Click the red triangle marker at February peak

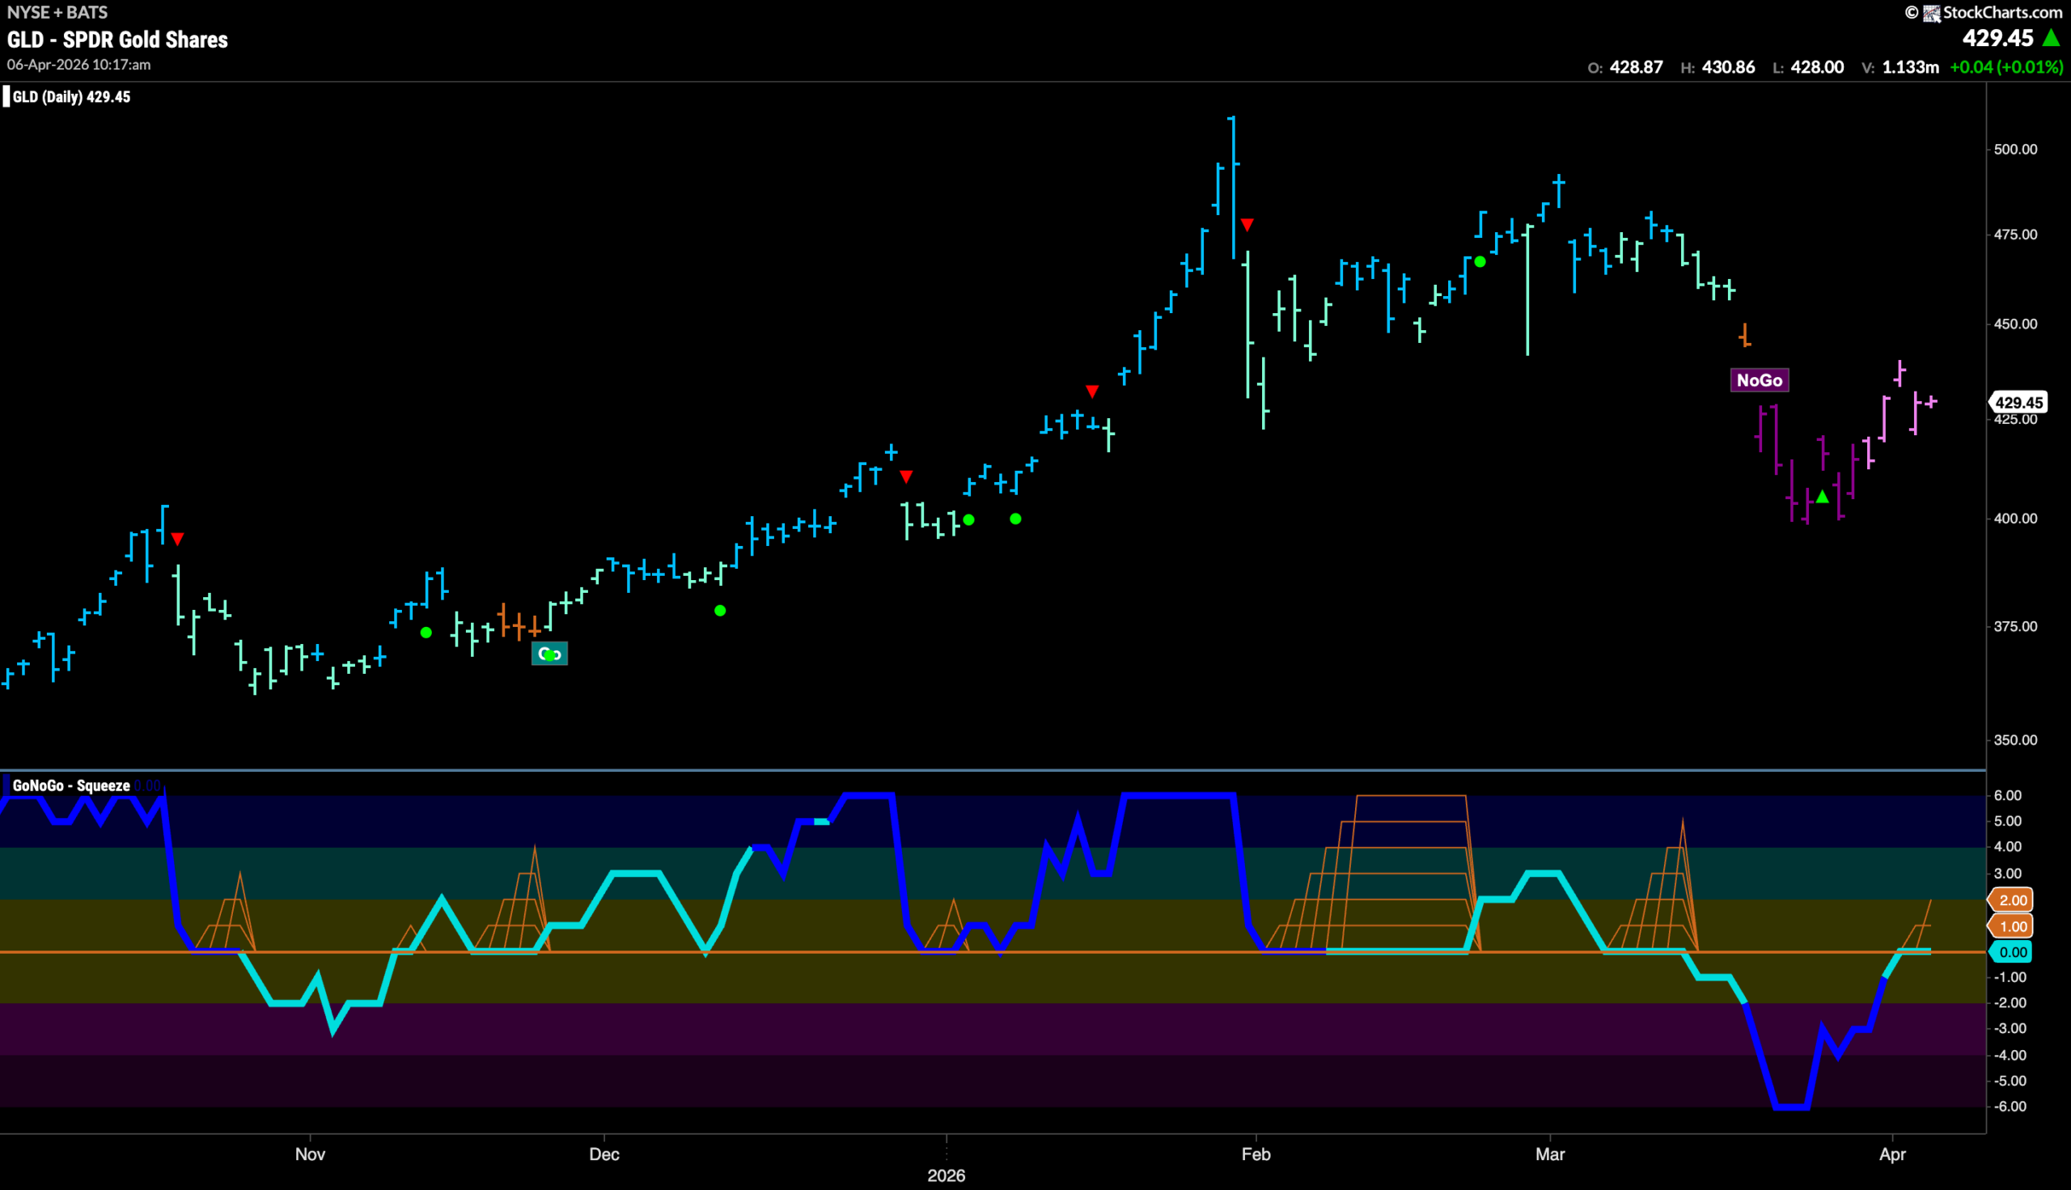pyautogui.click(x=1247, y=224)
